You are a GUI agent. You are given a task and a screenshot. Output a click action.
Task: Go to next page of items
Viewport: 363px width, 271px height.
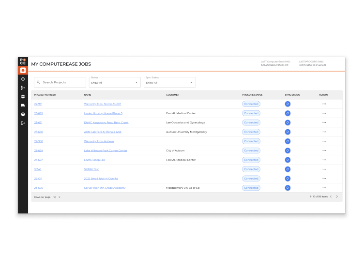click(x=337, y=196)
